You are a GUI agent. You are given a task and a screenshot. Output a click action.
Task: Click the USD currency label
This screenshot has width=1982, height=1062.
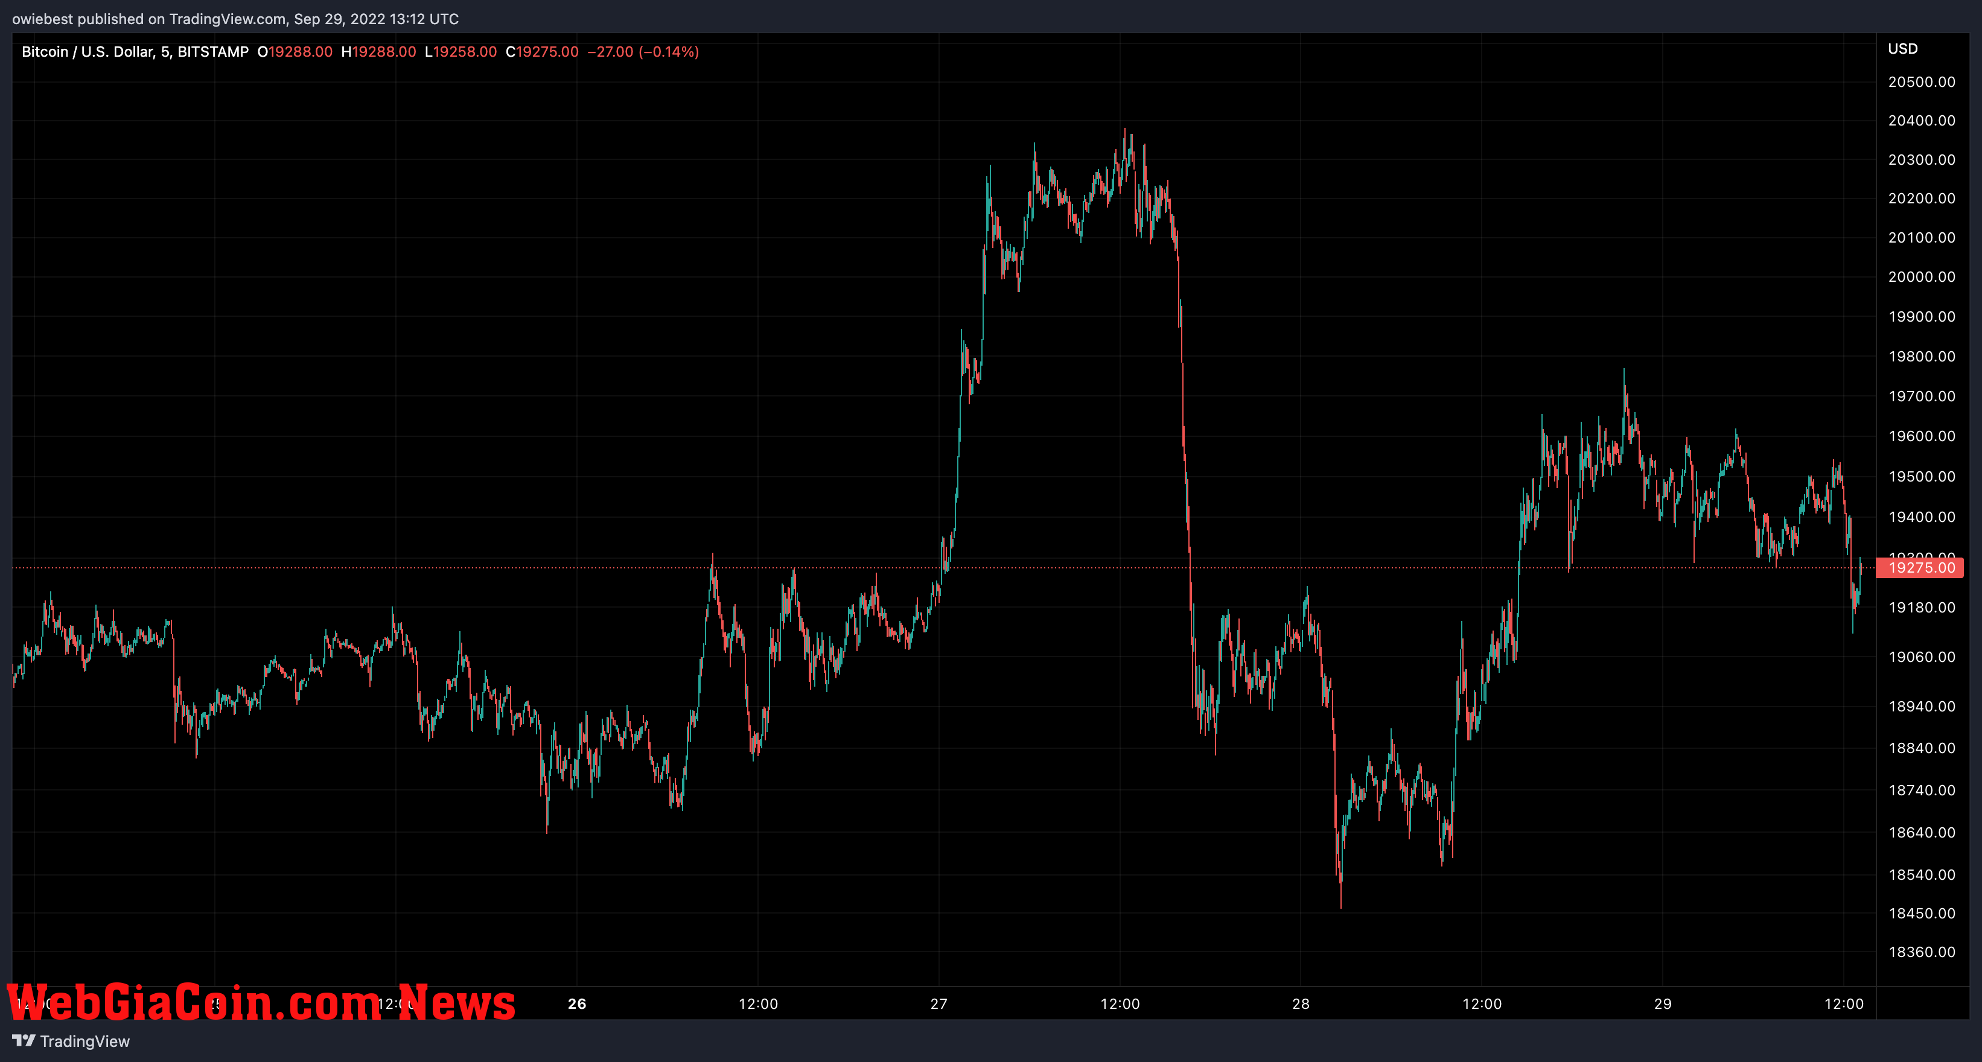pyautogui.click(x=1902, y=48)
